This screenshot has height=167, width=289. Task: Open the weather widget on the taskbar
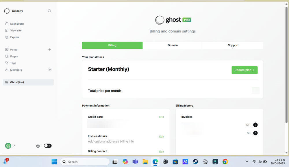[x=6, y=161]
